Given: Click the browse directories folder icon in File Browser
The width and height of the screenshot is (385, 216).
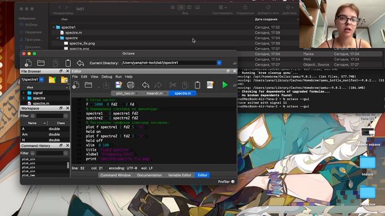Looking at the screenshot, I should (x=64, y=80).
